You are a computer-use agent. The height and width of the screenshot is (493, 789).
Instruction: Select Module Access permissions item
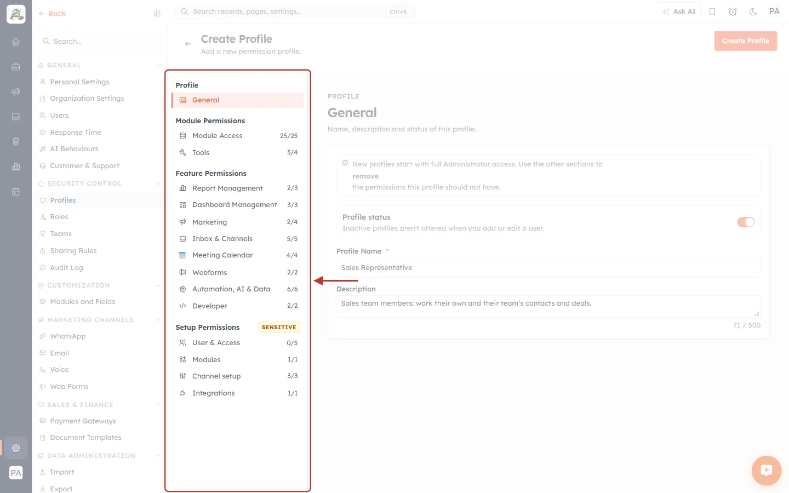click(x=238, y=136)
